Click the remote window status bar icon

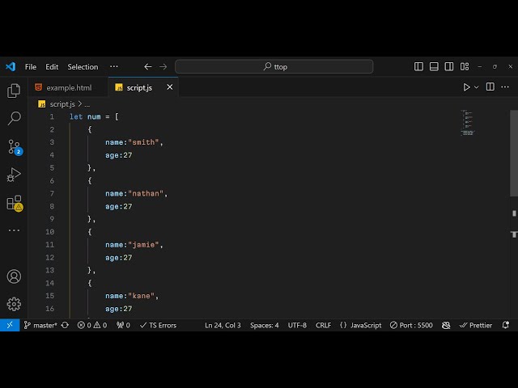tap(9, 325)
